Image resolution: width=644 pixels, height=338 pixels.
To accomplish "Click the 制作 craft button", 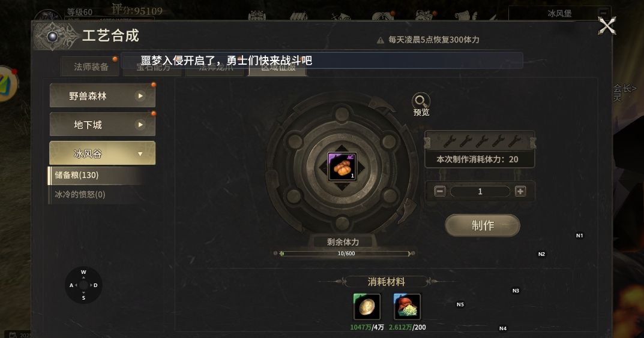I will (483, 225).
